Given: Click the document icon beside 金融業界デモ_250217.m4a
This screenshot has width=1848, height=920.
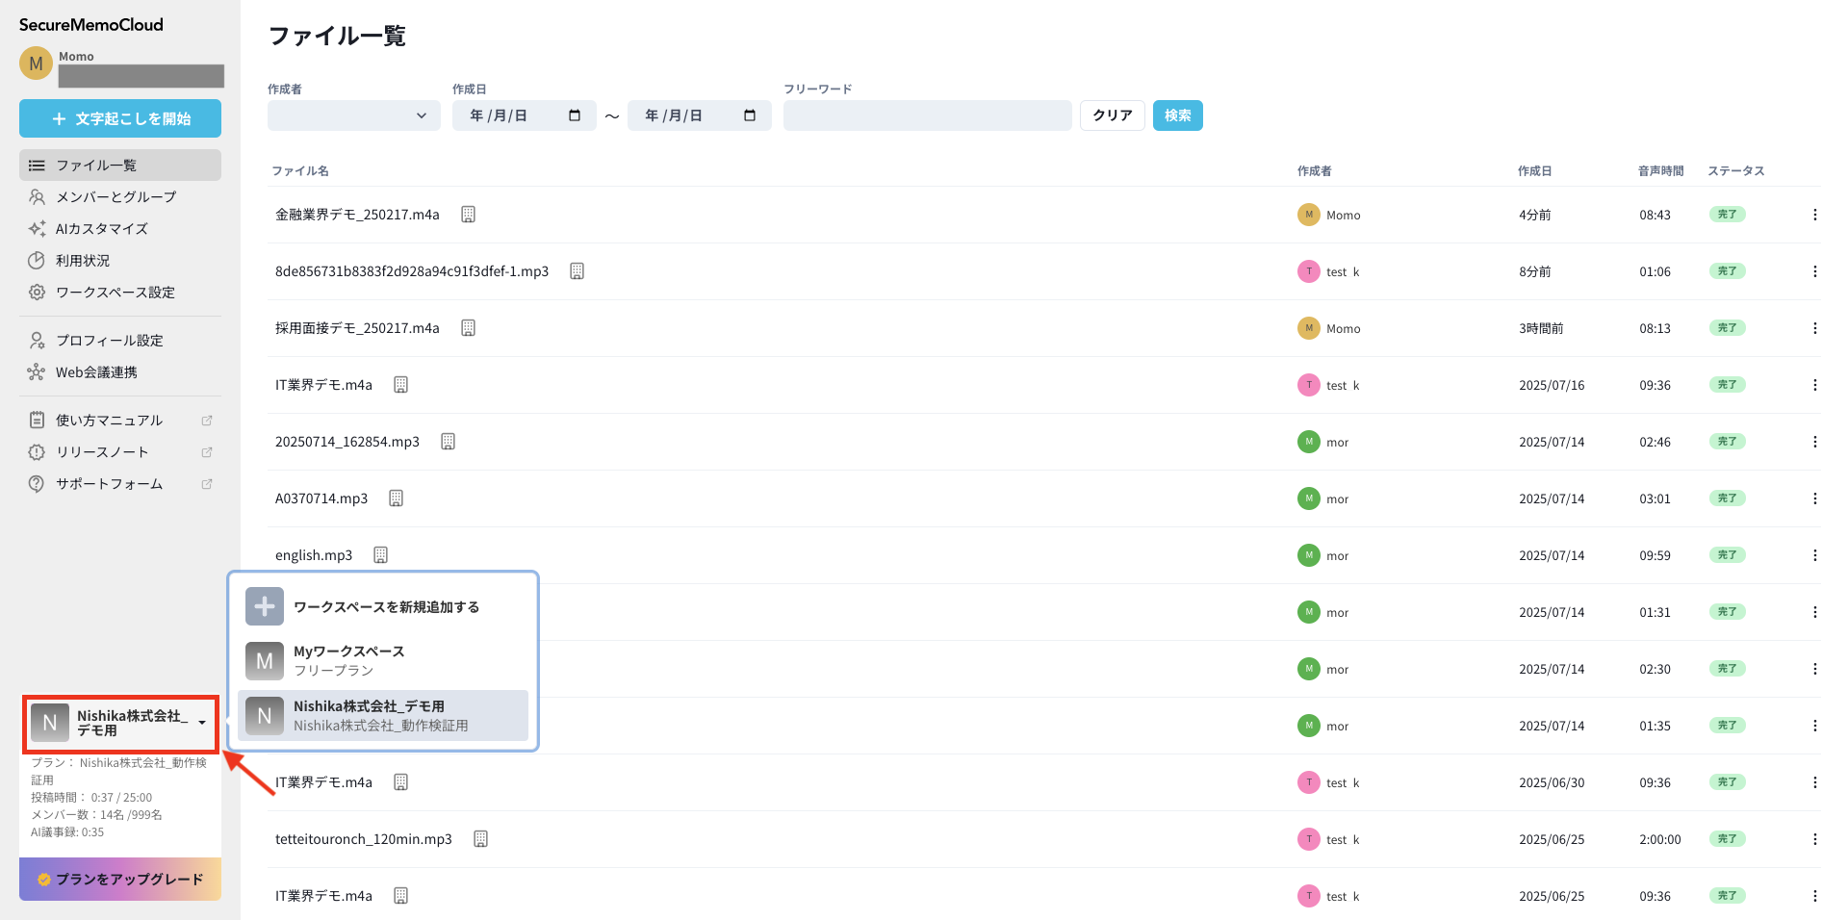Looking at the screenshot, I should point(468,215).
